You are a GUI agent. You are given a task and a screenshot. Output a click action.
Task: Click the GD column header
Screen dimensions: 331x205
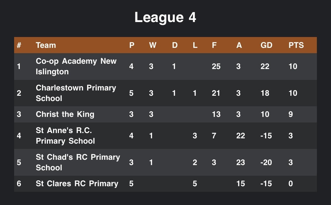[266, 45]
